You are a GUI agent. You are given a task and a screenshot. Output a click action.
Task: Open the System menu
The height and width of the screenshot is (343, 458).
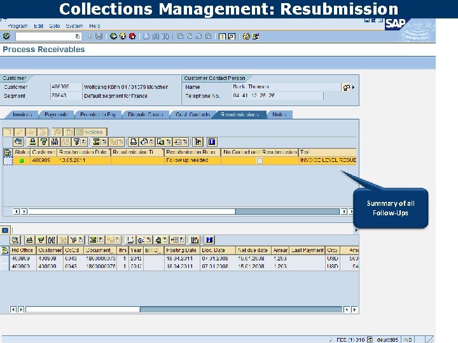click(x=74, y=26)
